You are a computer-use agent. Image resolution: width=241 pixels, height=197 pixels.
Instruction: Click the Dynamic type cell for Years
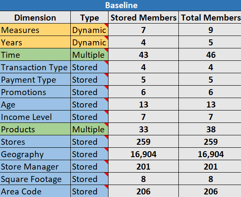(x=90, y=42)
